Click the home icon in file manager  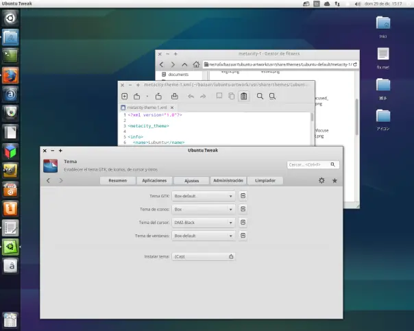point(196,64)
